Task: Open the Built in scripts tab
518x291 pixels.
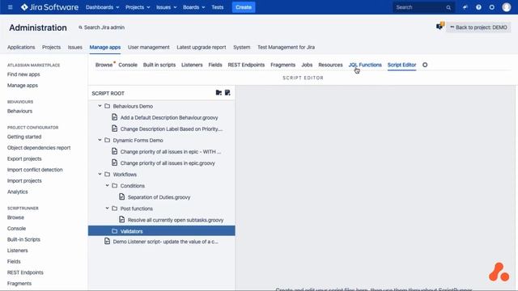Action: click(x=159, y=65)
